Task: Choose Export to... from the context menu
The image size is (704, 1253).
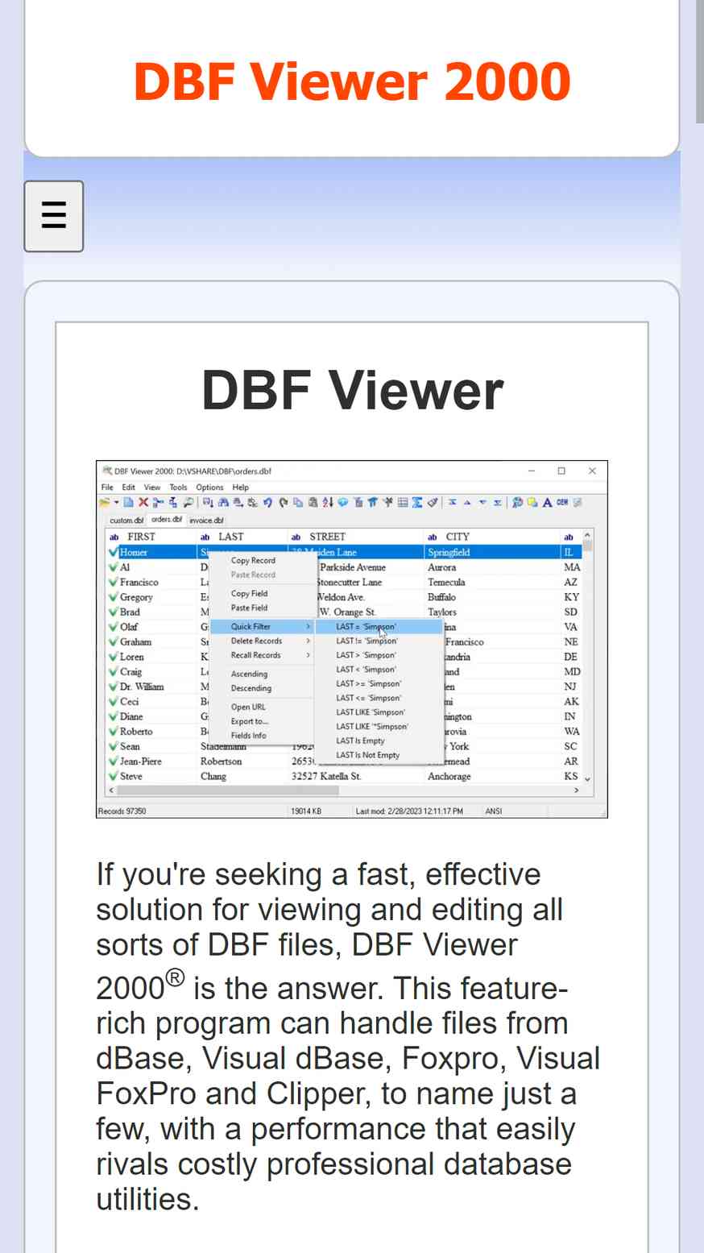Action: tap(250, 722)
